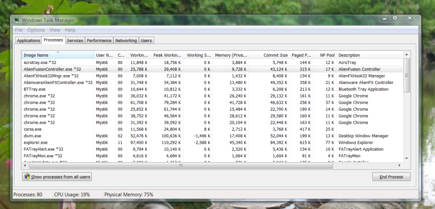Sort by Working Set Delta column header
This screenshot has width=435, height=209.
(x=198, y=55)
